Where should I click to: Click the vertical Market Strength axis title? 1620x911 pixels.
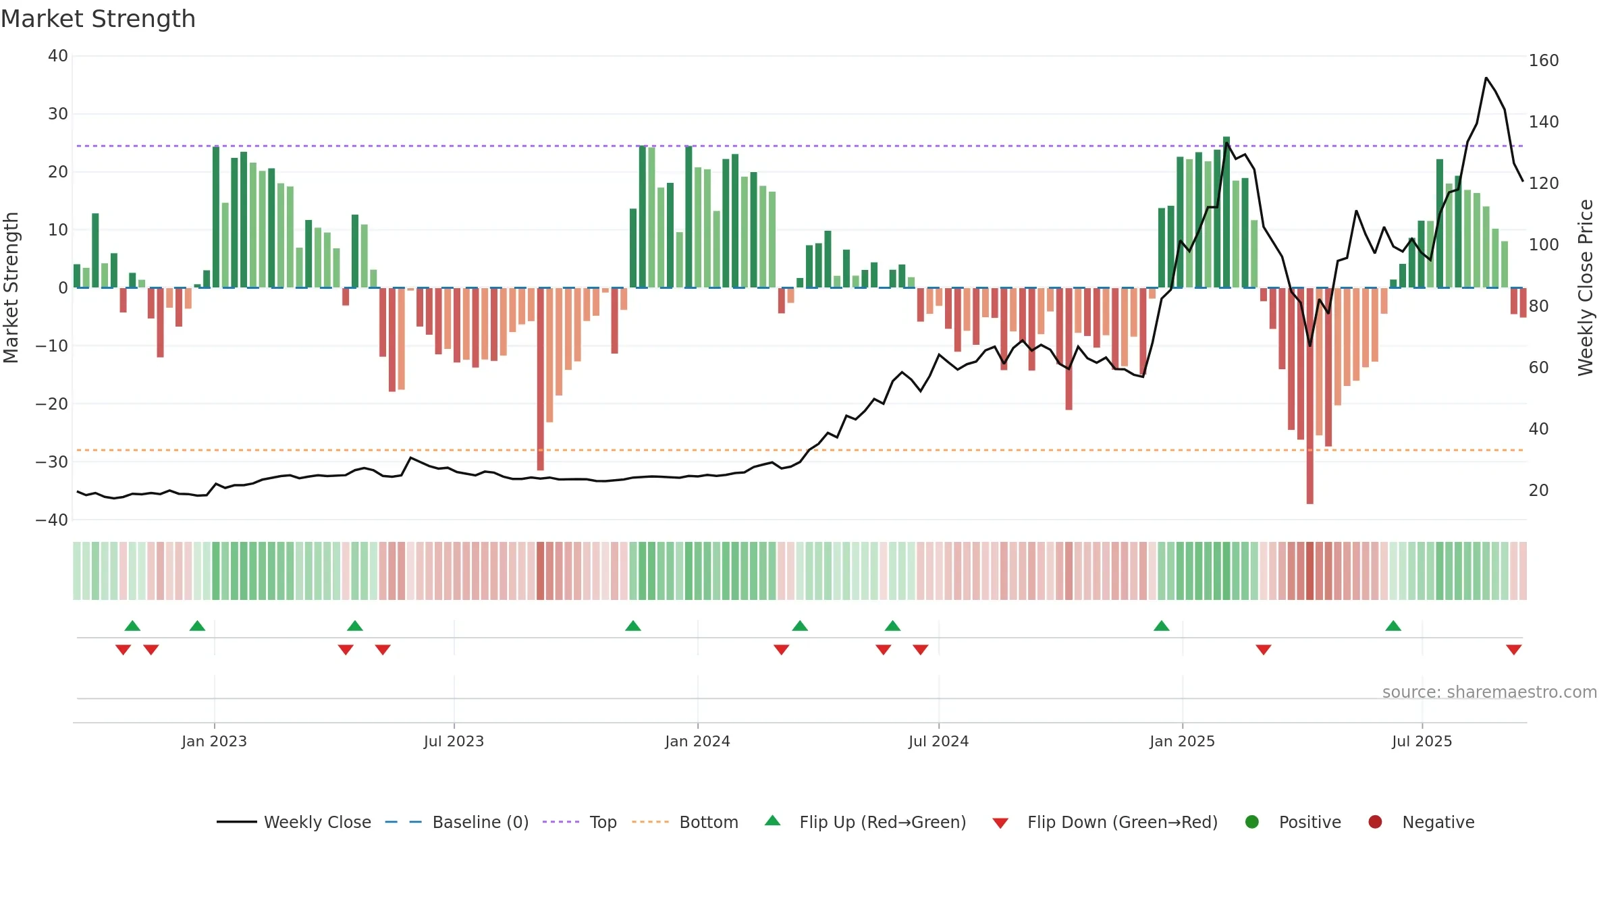(x=11, y=287)
